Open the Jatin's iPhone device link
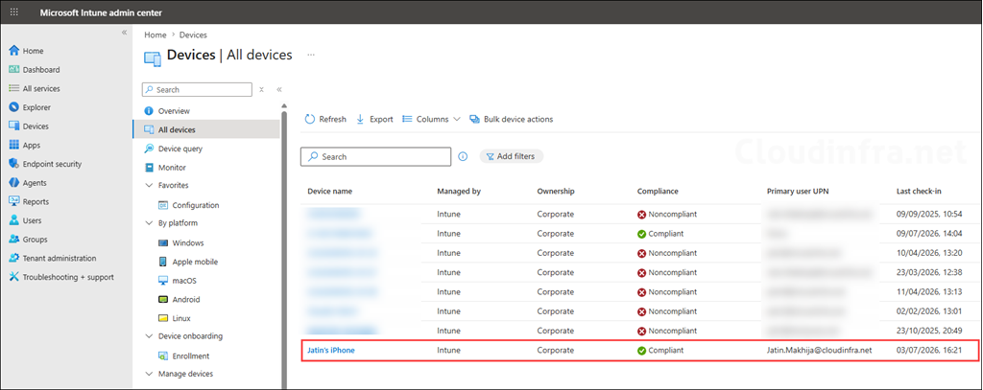Screen dimensions: 983x390 click(x=331, y=351)
